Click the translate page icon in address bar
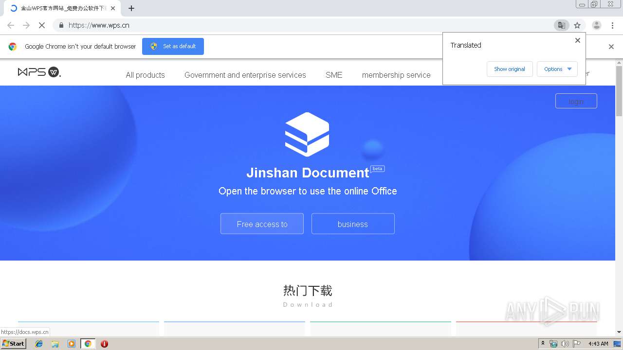The image size is (623, 350). click(562, 25)
